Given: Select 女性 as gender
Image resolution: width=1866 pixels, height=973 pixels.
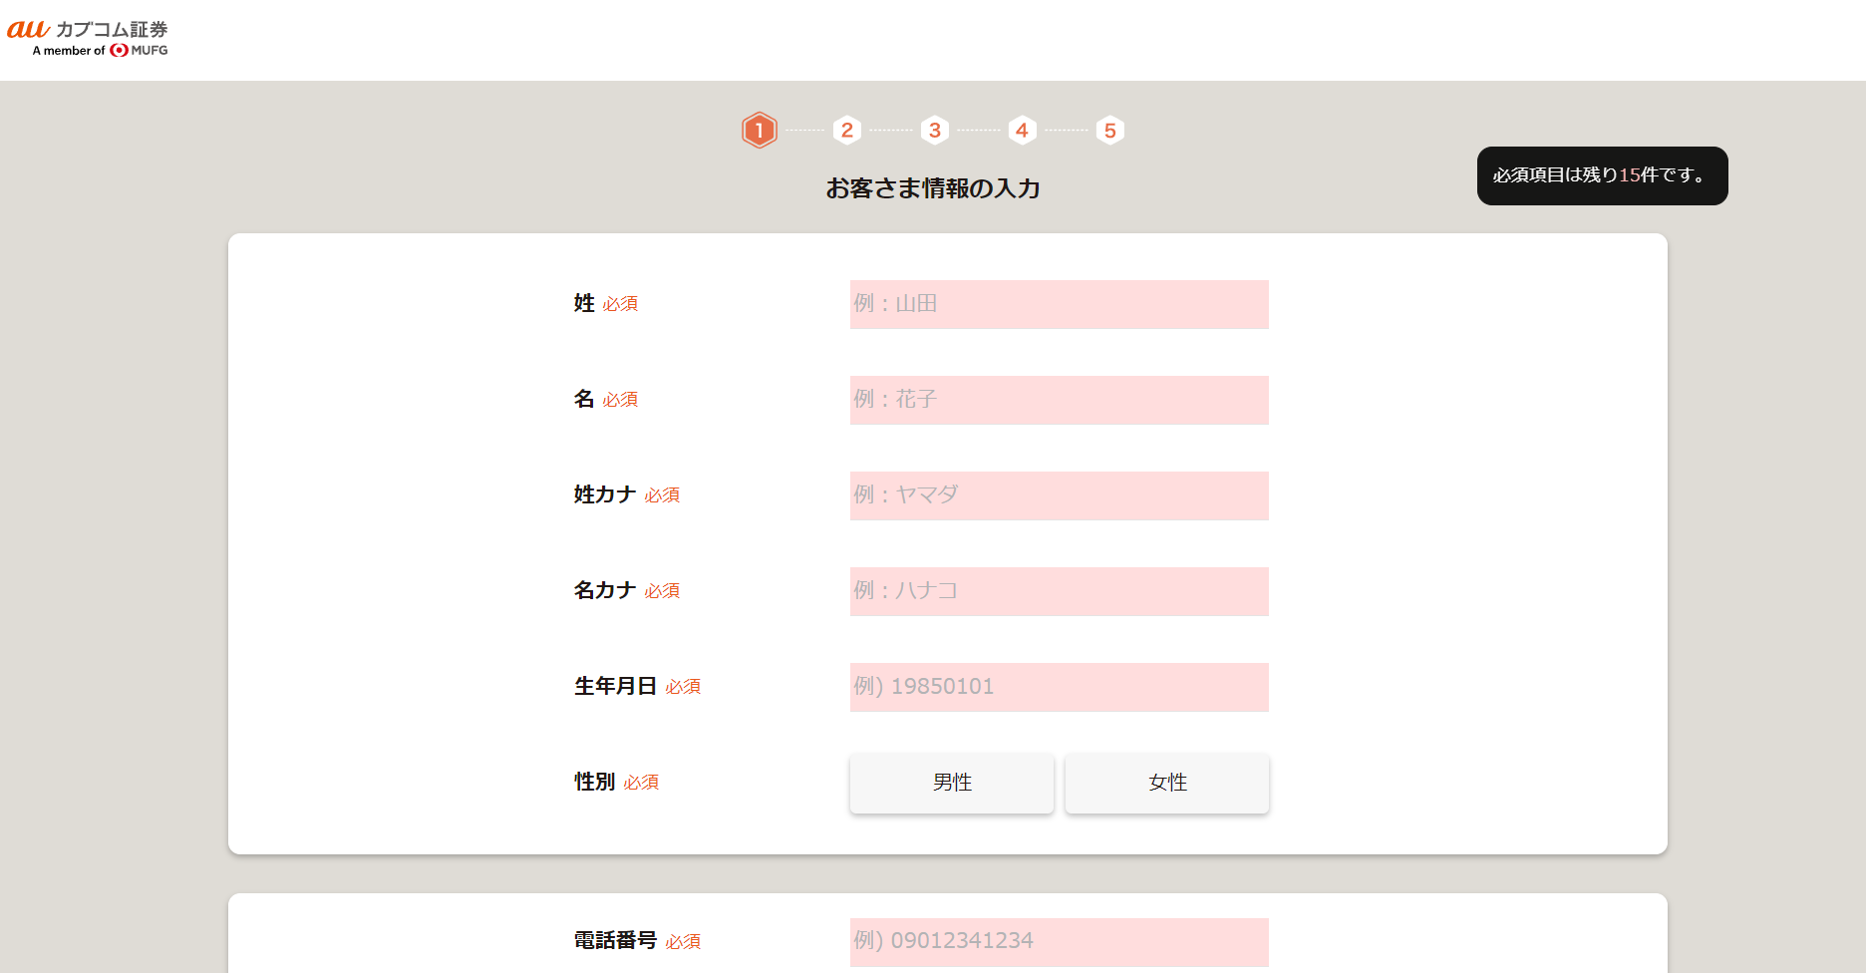Looking at the screenshot, I should (x=1166, y=783).
